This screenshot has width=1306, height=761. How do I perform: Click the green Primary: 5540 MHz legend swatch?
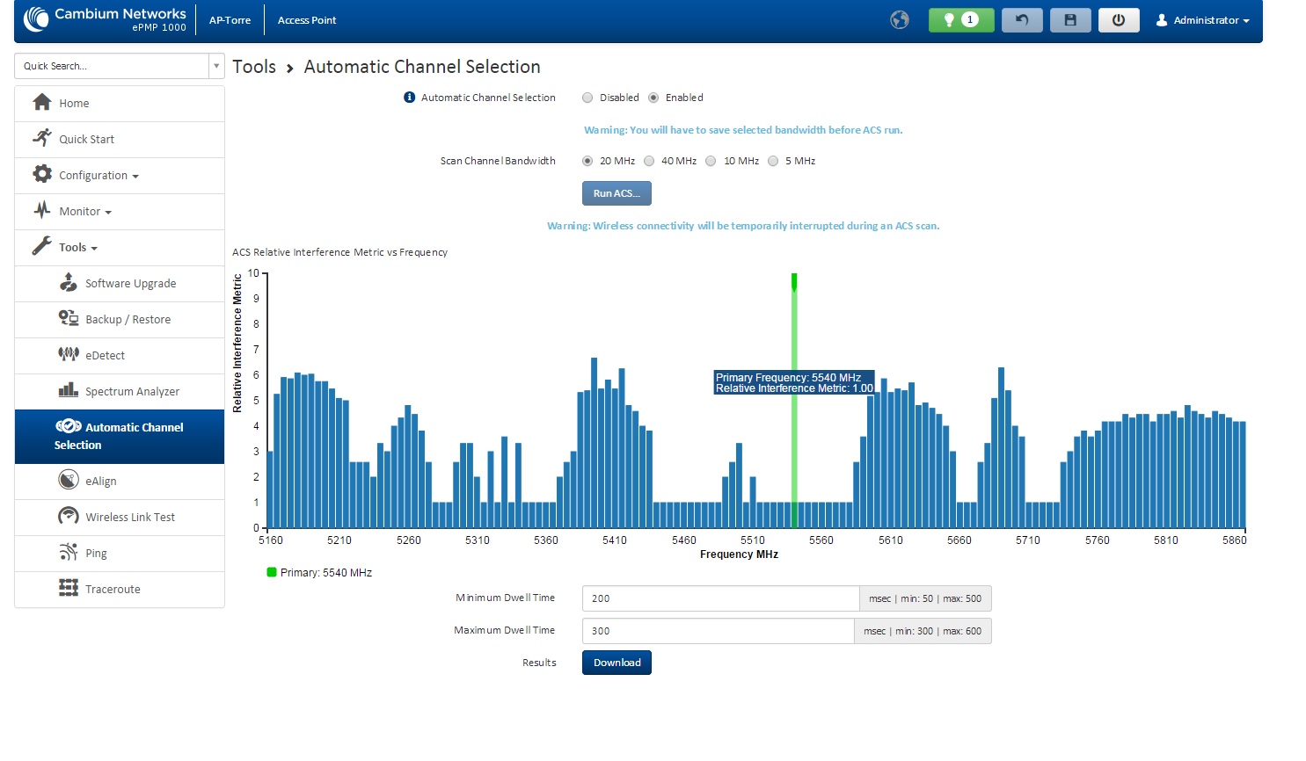coord(272,572)
